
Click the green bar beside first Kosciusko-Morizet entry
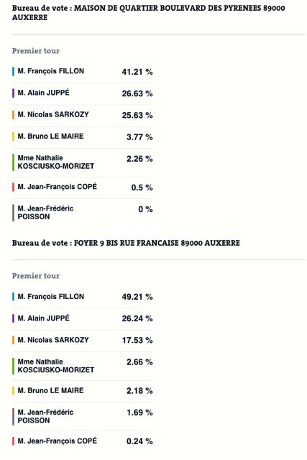point(13,162)
